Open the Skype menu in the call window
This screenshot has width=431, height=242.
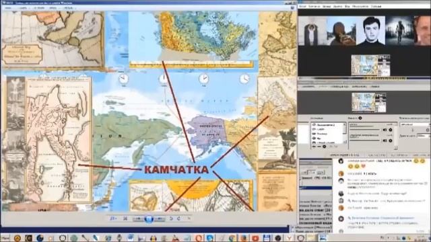pyautogui.click(x=302, y=6)
